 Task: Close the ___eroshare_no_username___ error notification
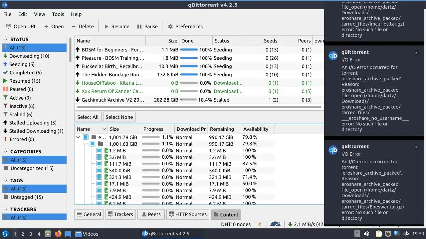[x=416, y=53]
